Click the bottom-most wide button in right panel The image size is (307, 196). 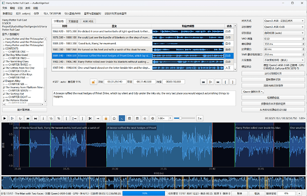coord(273,110)
